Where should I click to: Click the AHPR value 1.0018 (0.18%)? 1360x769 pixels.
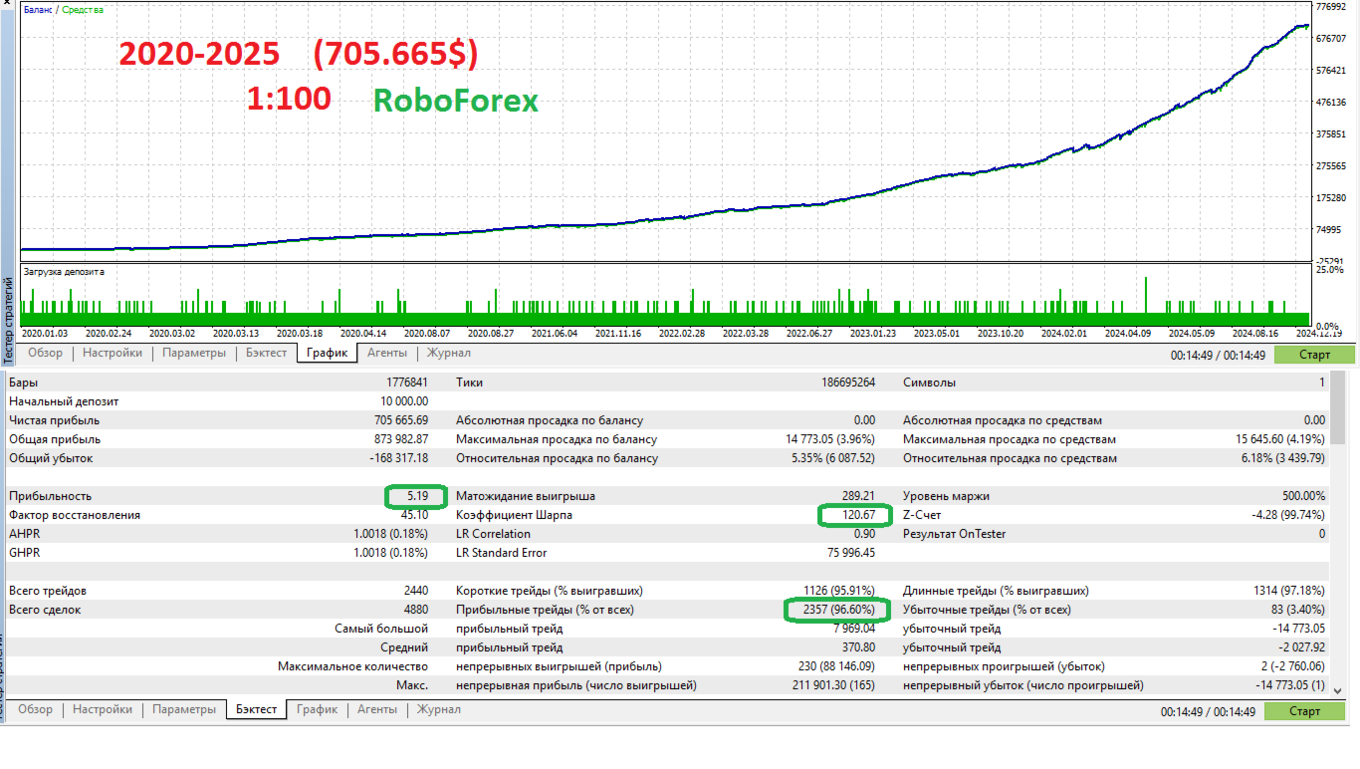click(x=391, y=534)
